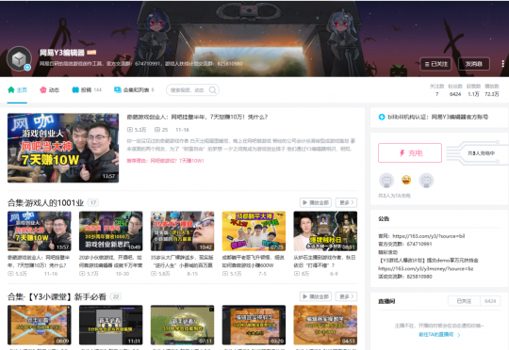
Task: Click the magnifier icon in search box
Action: tap(213, 90)
